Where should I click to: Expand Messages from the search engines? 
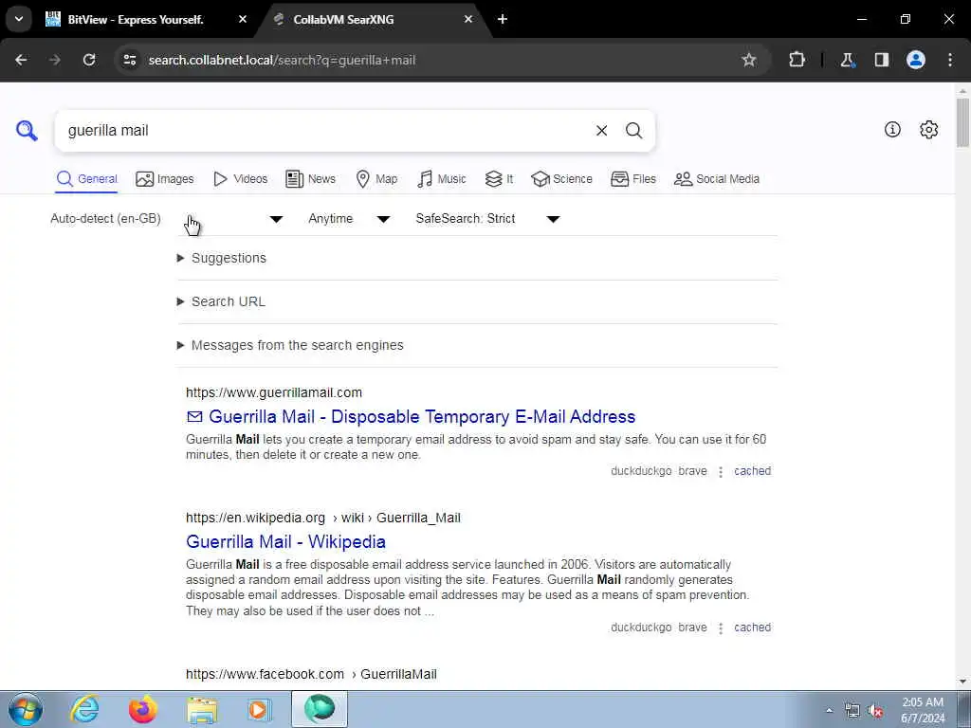click(x=290, y=345)
